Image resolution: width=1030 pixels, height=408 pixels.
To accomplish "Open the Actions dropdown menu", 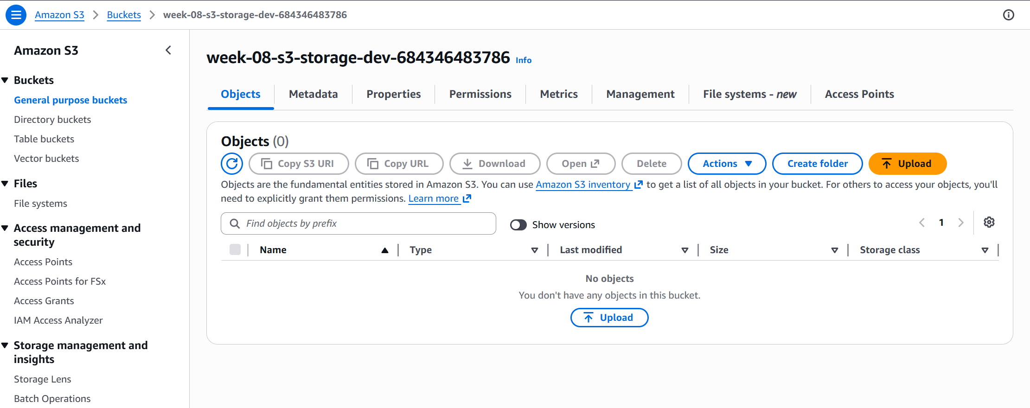I will coord(727,164).
